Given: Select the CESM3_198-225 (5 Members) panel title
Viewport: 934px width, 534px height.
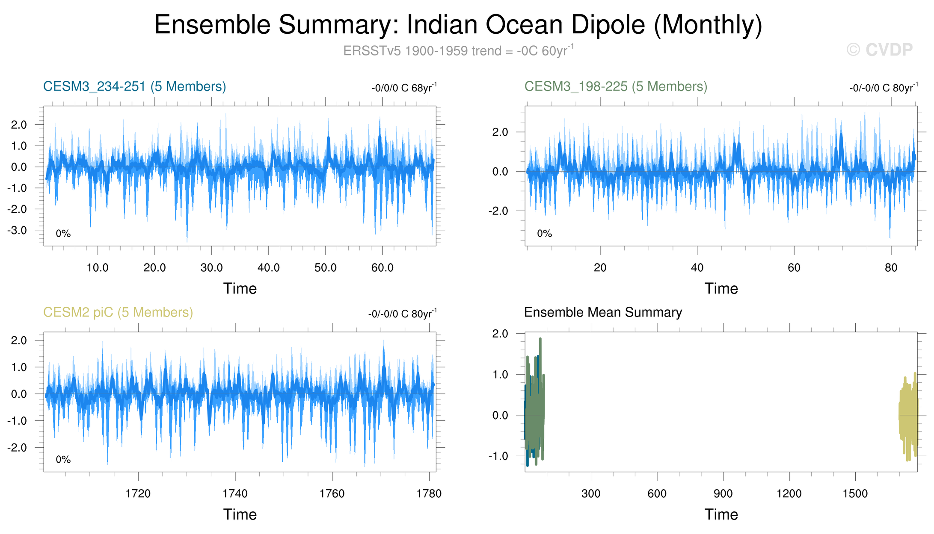Looking at the screenshot, I should tap(615, 86).
